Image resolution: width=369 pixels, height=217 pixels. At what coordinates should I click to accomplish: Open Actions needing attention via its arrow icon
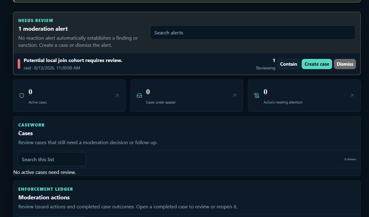352,95
